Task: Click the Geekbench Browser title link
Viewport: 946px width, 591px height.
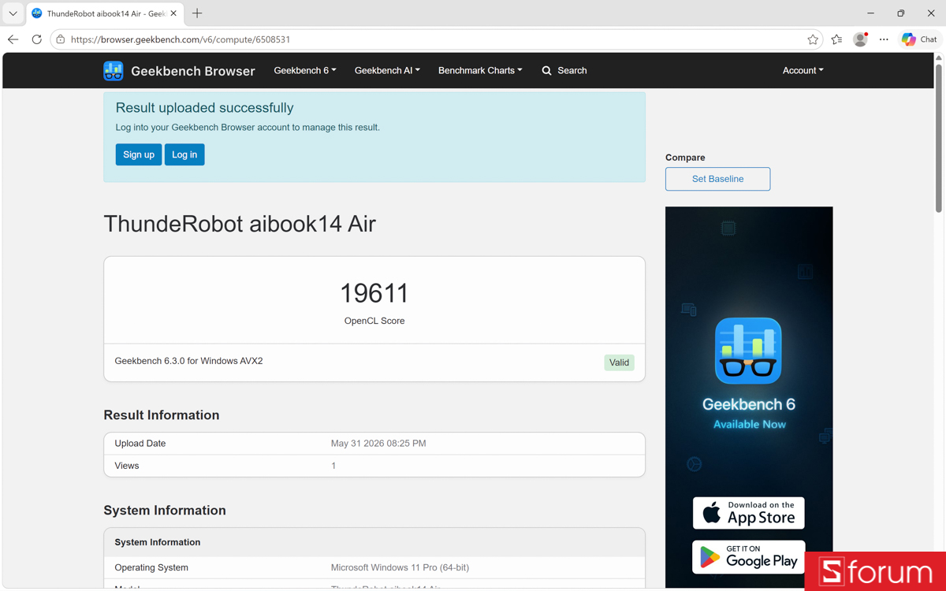Action: [193, 71]
